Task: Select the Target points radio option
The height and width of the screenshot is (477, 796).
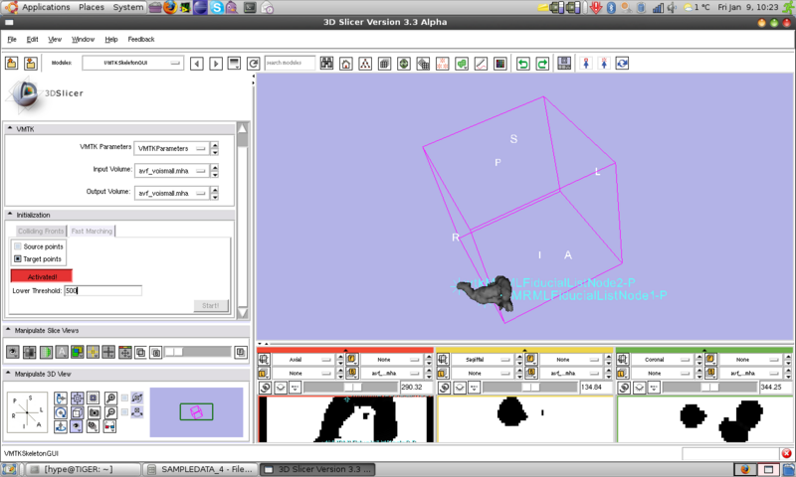Action: [x=18, y=258]
